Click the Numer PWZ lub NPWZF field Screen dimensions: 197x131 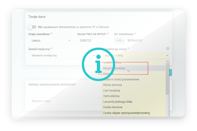point(92,41)
